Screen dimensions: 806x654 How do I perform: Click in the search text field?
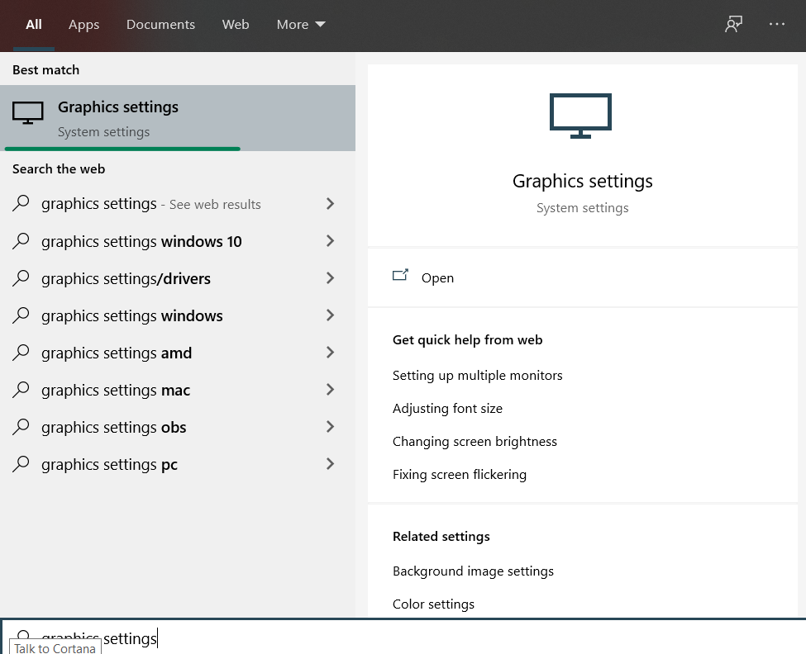click(x=403, y=637)
